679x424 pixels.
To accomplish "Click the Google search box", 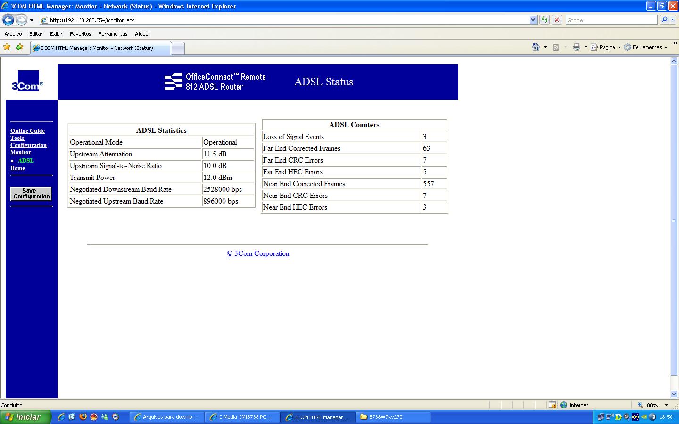I will pyautogui.click(x=611, y=20).
